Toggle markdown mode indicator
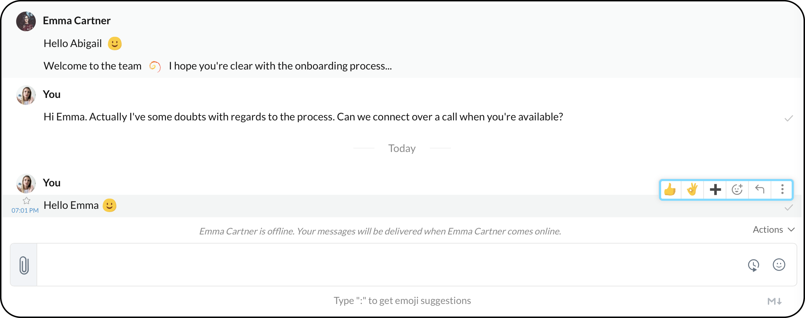The width and height of the screenshot is (805, 318). (x=774, y=301)
